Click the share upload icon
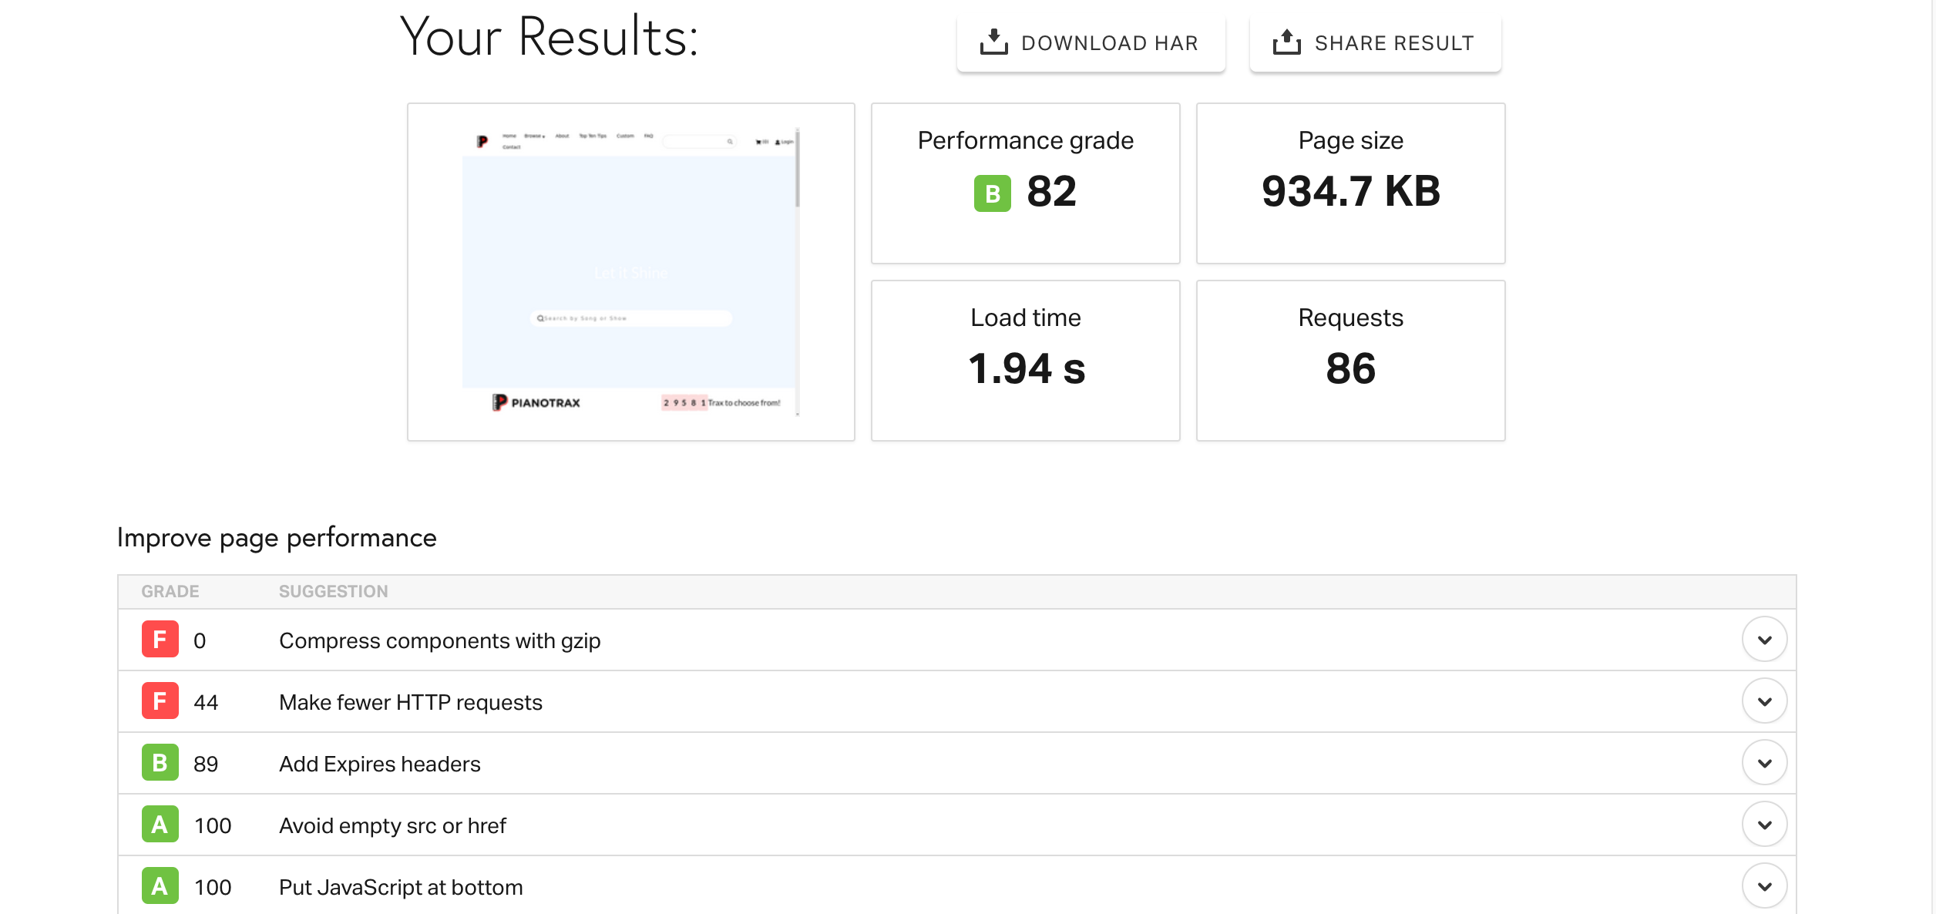 click(x=1286, y=42)
